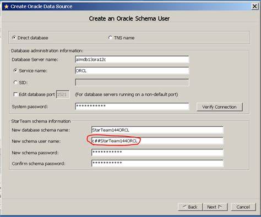
Task: Click the Database Server name field
Action: click(x=132, y=59)
